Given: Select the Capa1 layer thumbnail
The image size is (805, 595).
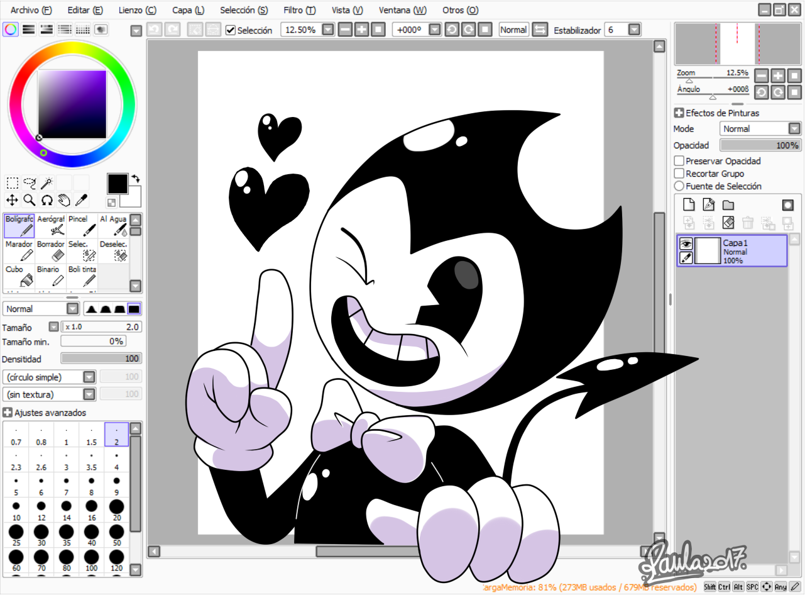Looking at the screenshot, I should tap(709, 251).
